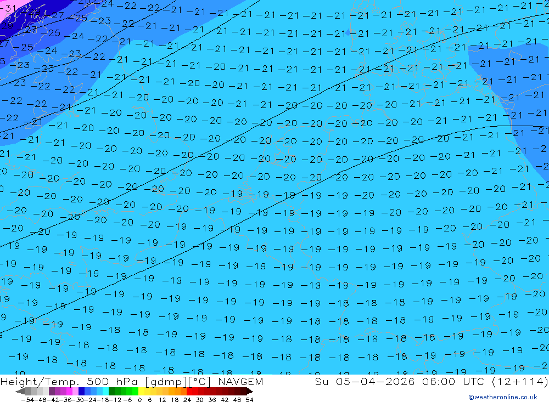The image size is (549, 402).
Task: Pick the bright yellow legend swatch
Action: coord(142,392)
